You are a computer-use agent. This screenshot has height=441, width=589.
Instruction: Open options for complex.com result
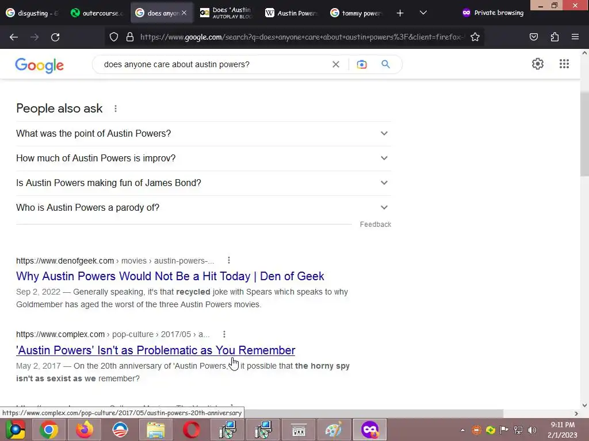click(224, 334)
